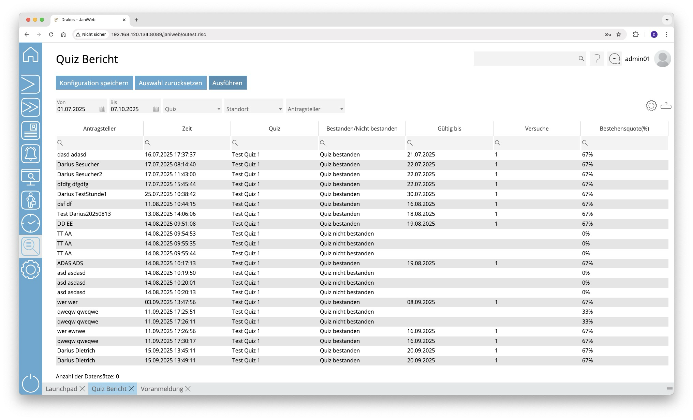Open the Von date calendar picker
This screenshot has width=693, height=420.
point(102,109)
